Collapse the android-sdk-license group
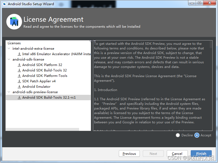Screen dimensions: 218x163 click(x=9, y=59)
